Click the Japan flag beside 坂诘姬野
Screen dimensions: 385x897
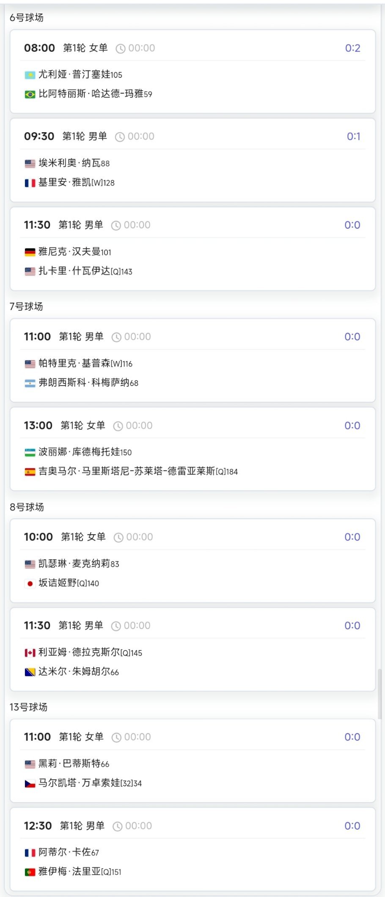30,583
